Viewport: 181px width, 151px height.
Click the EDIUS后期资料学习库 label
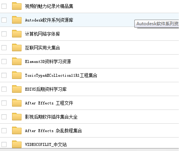(46, 89)
